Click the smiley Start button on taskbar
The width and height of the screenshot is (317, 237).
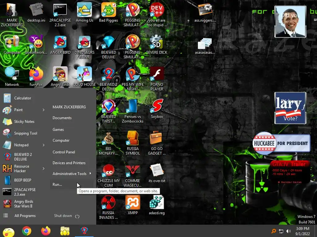pos(8,232)
